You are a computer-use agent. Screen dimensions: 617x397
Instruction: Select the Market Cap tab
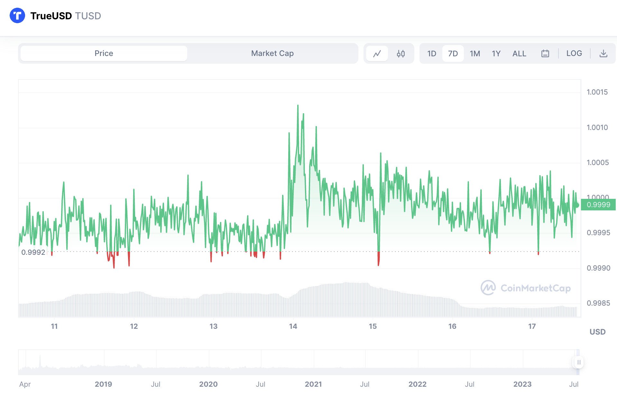tap(272, 53)
